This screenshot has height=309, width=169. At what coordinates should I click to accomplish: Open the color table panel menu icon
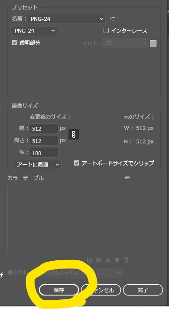pos(127,177)
